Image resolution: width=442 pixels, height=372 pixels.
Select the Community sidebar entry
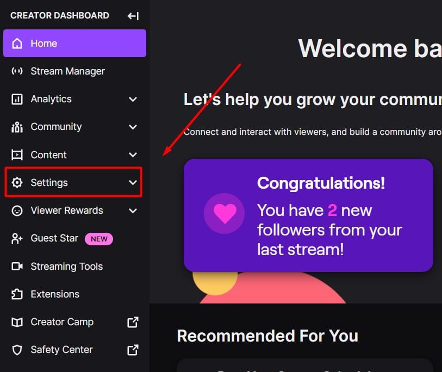click(x=57, y=127)
